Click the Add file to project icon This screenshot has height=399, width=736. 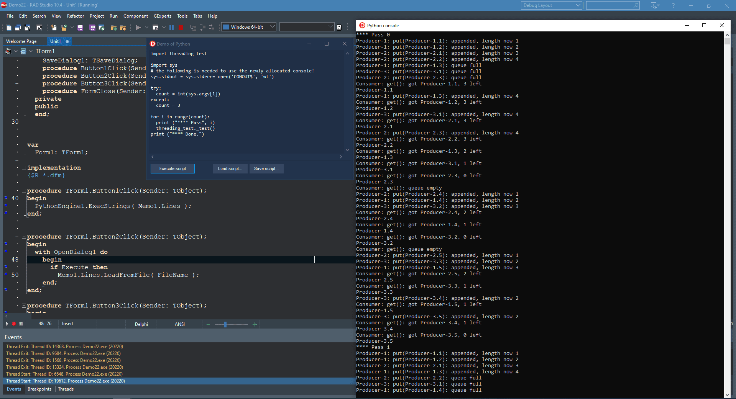(x=113, y=28)
